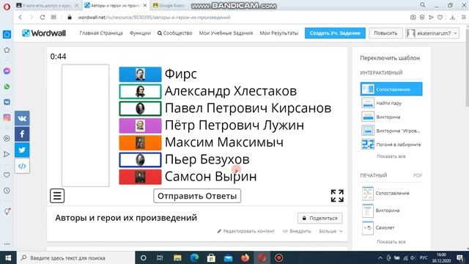This screenshot has width=469, height=264.
Task: Switch the activity to fullscreen mode
Action: point(337,196)
